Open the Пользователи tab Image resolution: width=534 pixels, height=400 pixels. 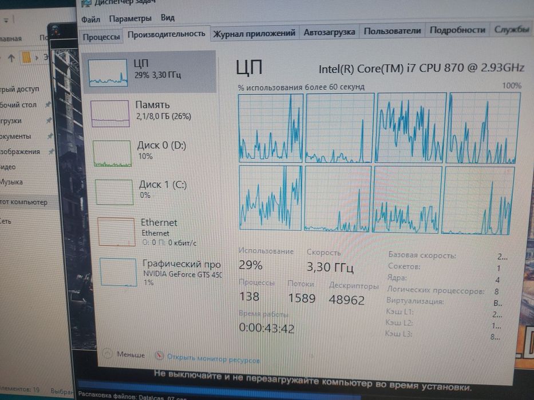(x=392, y=31)
